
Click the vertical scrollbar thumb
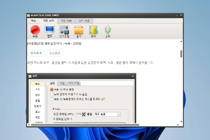click(181, 54)
